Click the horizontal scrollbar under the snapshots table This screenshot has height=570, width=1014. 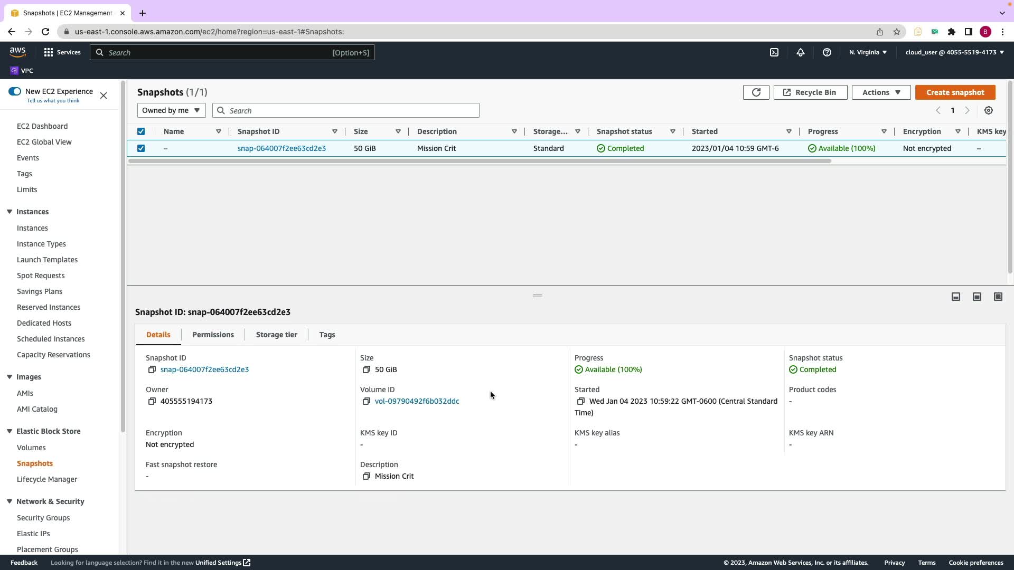point(480,161)
